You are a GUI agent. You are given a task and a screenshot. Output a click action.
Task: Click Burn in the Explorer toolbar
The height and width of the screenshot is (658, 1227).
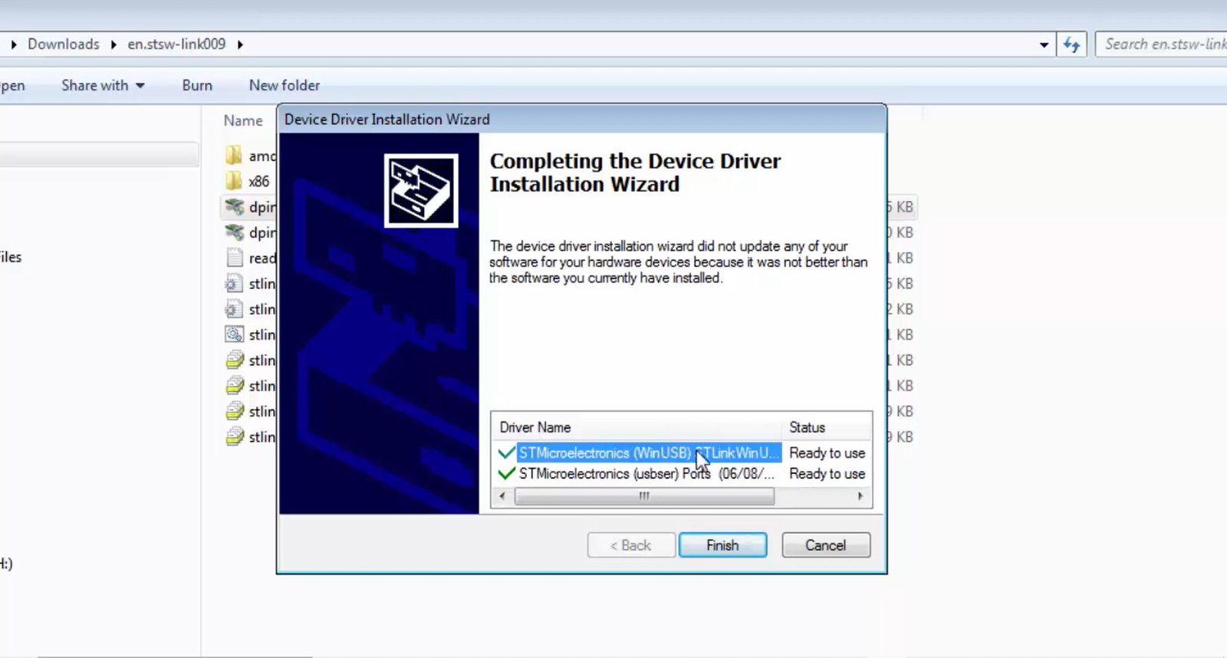(x=197, y=85)
